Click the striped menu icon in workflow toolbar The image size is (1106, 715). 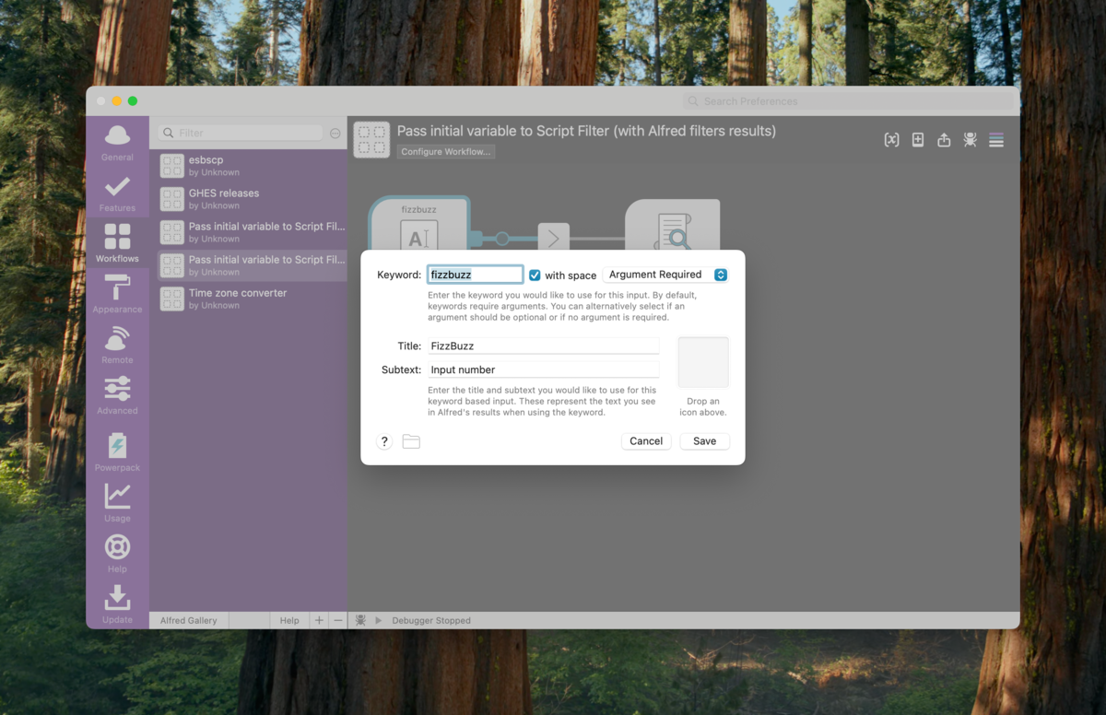click(x=996, y=140)
